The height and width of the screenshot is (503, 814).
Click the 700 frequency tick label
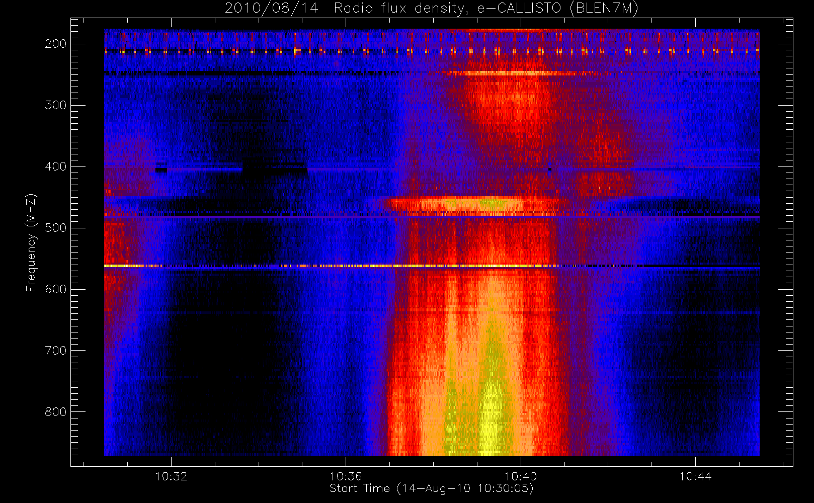tap(55, 351)
